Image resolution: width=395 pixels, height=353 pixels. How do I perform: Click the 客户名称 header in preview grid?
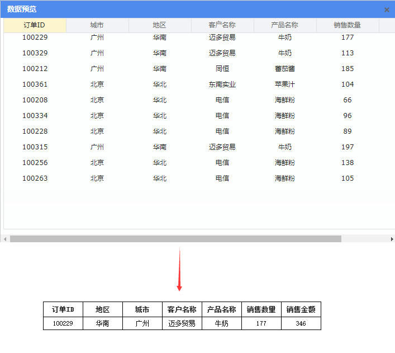222,25
